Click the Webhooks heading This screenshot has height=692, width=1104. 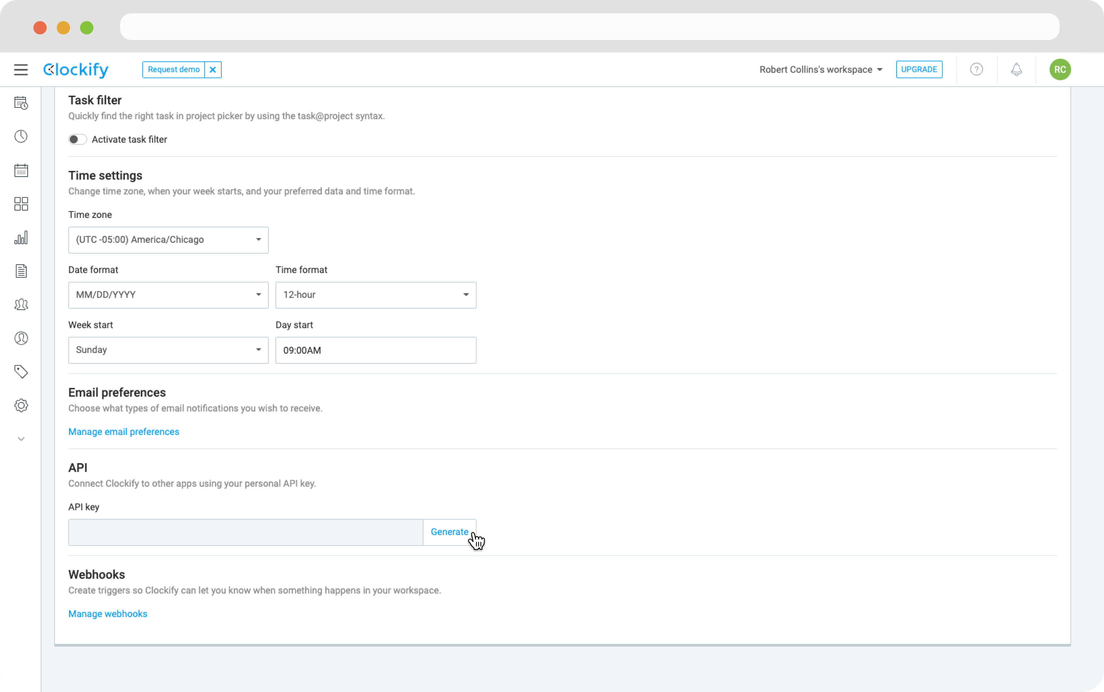coord(97,575)
